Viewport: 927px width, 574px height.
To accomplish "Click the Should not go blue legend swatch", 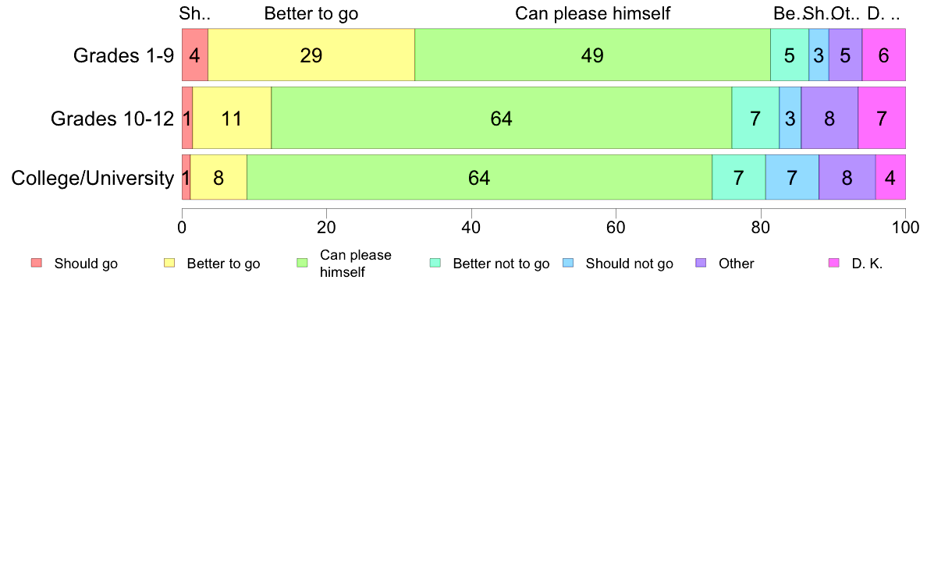I will pyautogui.click(x=568, y=263).
